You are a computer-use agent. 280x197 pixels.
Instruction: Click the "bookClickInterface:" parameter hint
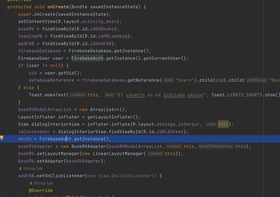pos(216,146)
